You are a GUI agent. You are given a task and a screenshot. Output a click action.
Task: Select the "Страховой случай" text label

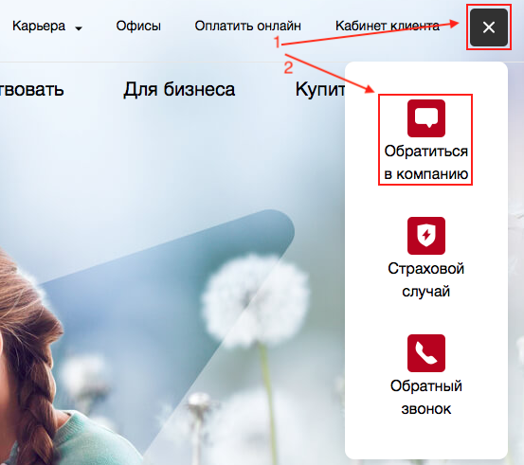click(426, 280)
